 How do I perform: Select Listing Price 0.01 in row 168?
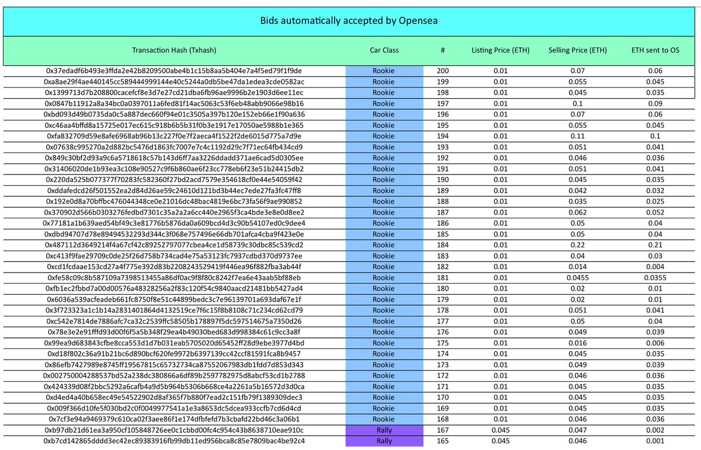[500, 419]
